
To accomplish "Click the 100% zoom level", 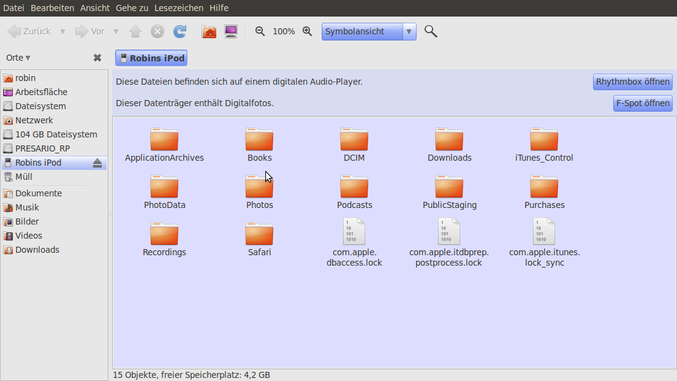I will click(284, 31).
